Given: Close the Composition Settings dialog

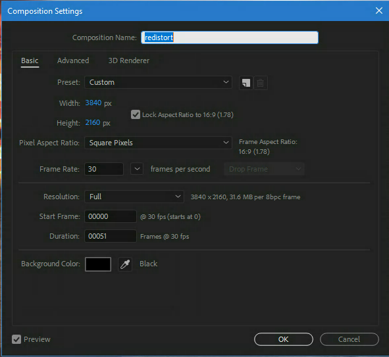Looking at the screenshot, I should coord(379,11).
